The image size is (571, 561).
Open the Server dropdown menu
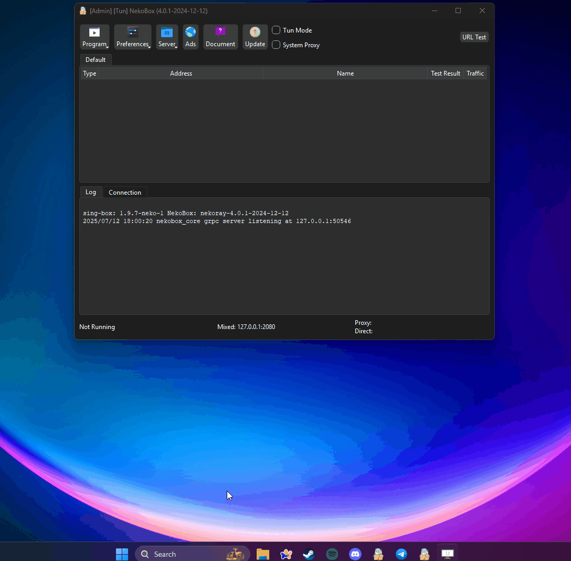click(167, 37)
